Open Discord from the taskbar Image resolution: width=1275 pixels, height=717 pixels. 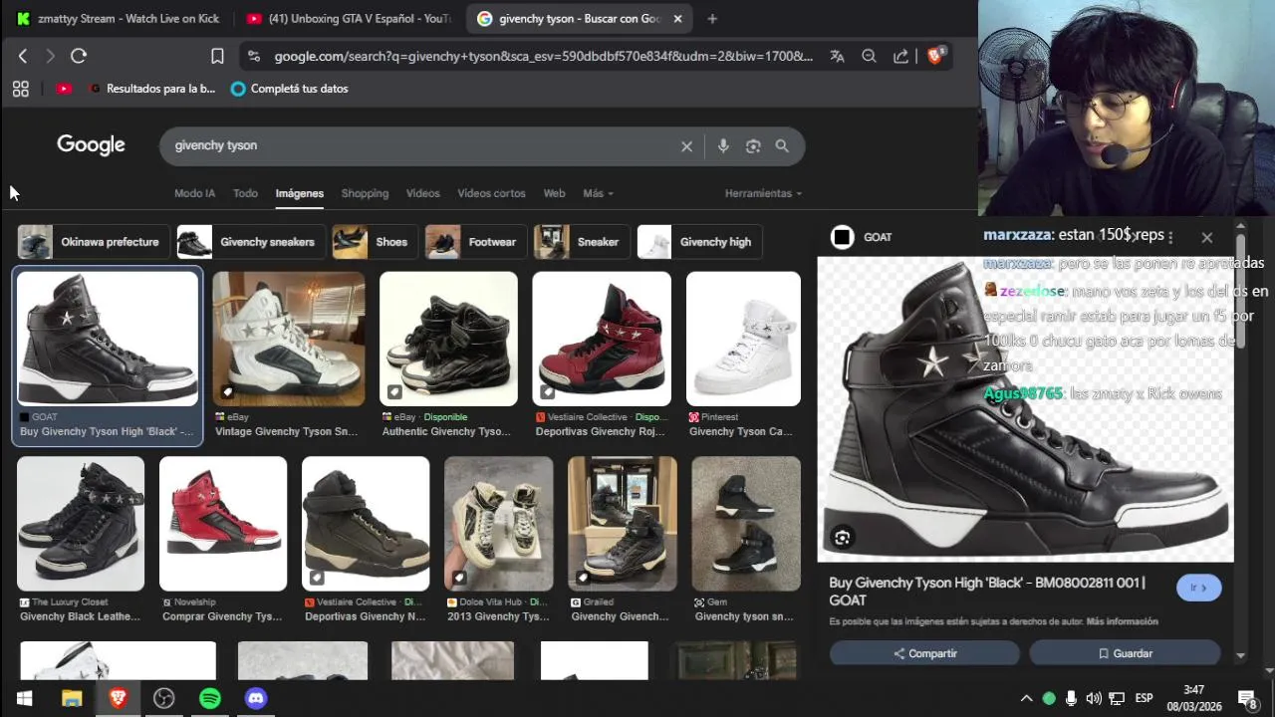[256, 698]
